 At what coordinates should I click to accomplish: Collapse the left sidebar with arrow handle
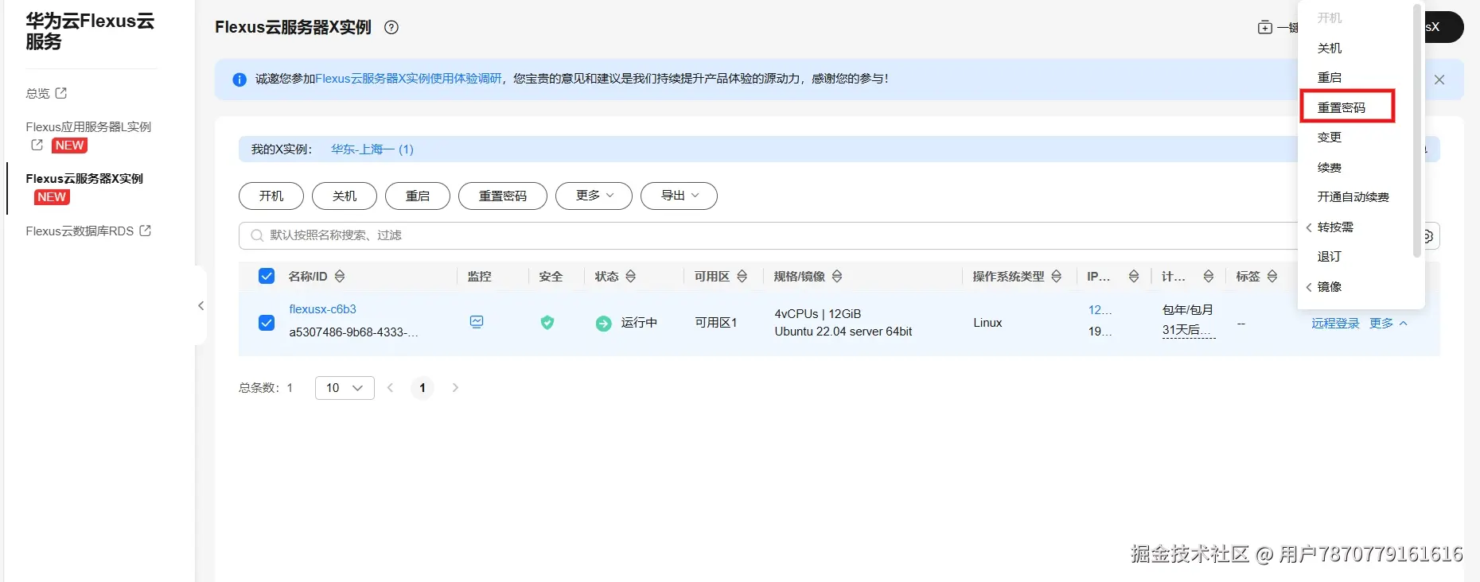click(x=201, y=305)
